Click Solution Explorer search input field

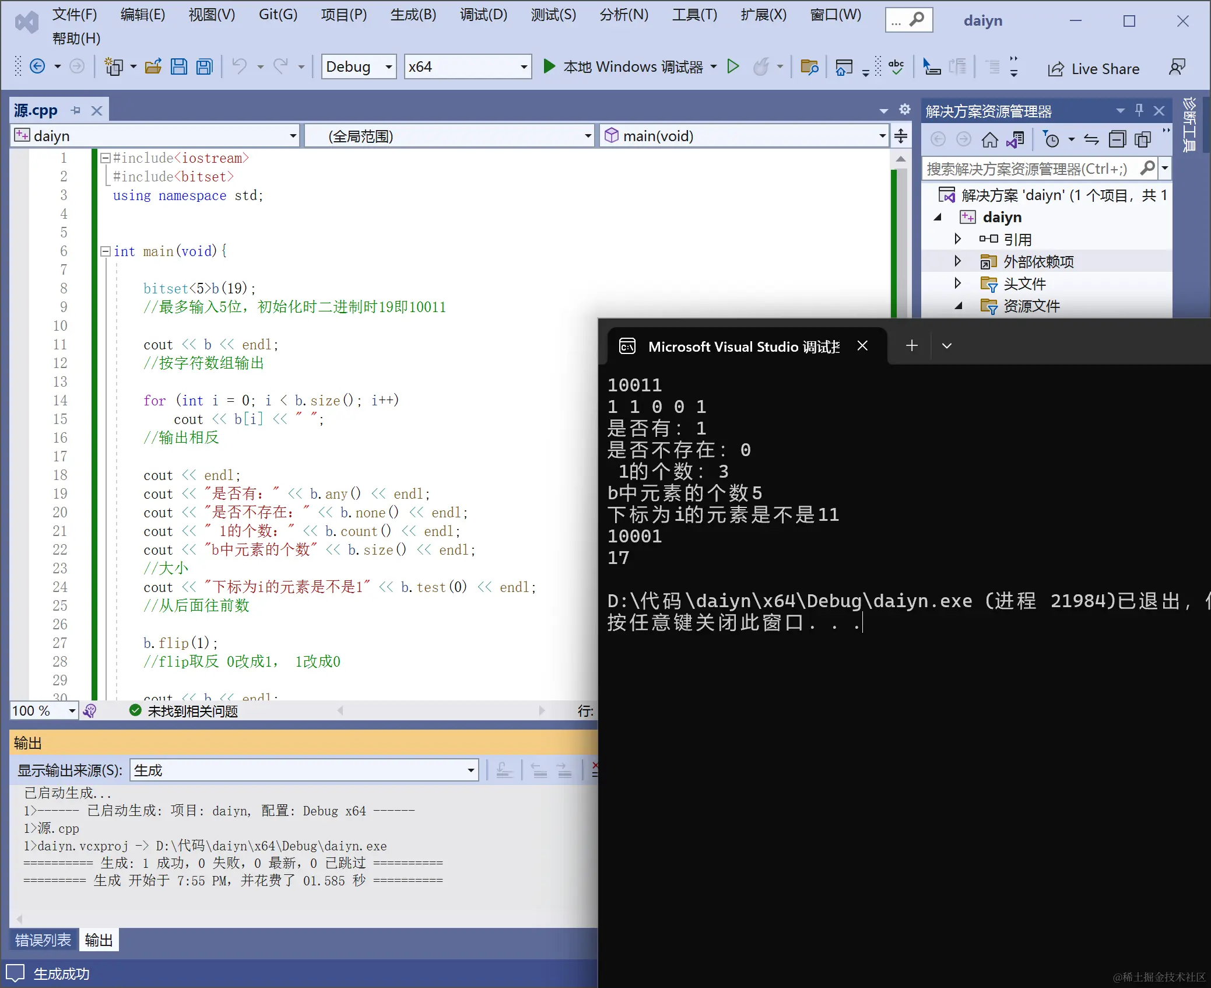pyautogui.click(x=1027, y=169)
